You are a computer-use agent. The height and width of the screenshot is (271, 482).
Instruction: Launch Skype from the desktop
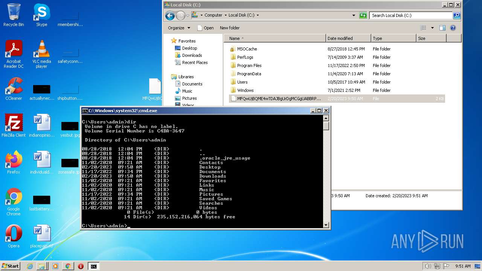click(x=41, y=15)
